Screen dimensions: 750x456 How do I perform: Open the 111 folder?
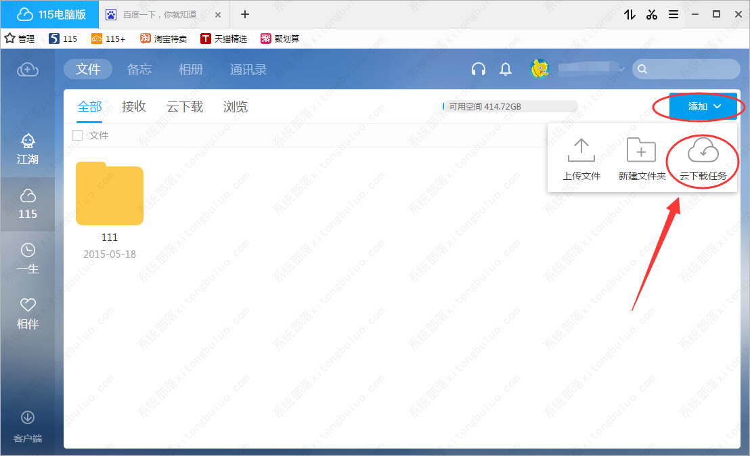[x=109, y=194]
